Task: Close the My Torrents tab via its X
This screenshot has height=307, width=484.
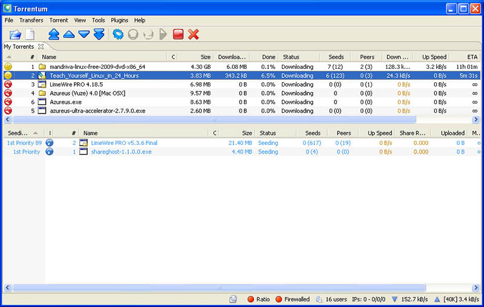Action: (x=41, y=47)
